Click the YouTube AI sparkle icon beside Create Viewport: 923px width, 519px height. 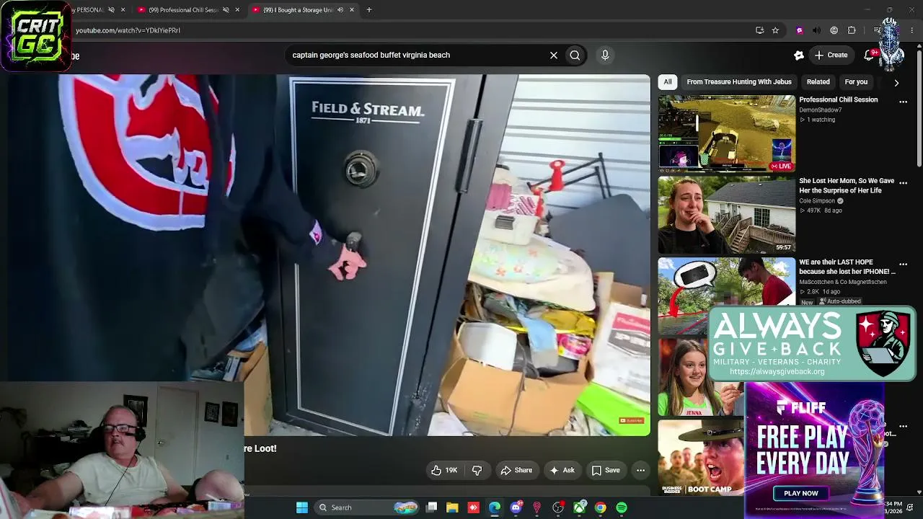799,55
